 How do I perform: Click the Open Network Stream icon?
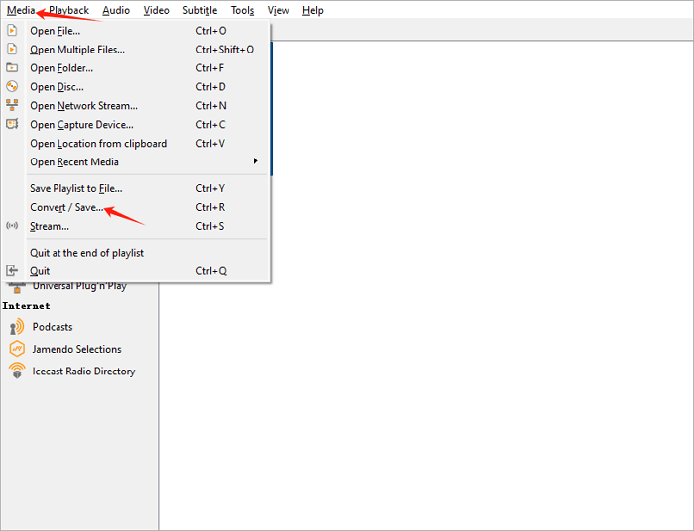pos(12,105)
